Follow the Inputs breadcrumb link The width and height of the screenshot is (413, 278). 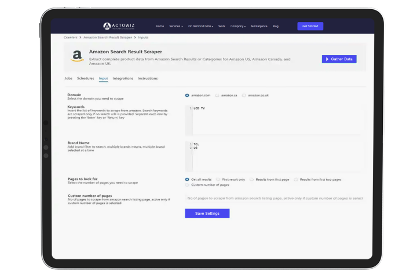point(143,38)
